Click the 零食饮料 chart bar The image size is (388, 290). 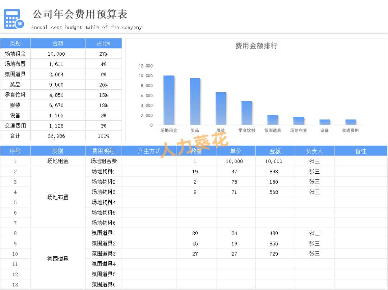click(x=247, y=113)
